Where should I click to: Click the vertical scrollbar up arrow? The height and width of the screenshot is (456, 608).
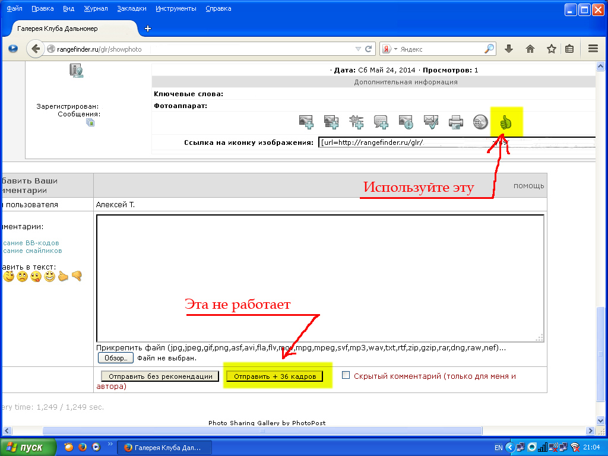point(600,66)
